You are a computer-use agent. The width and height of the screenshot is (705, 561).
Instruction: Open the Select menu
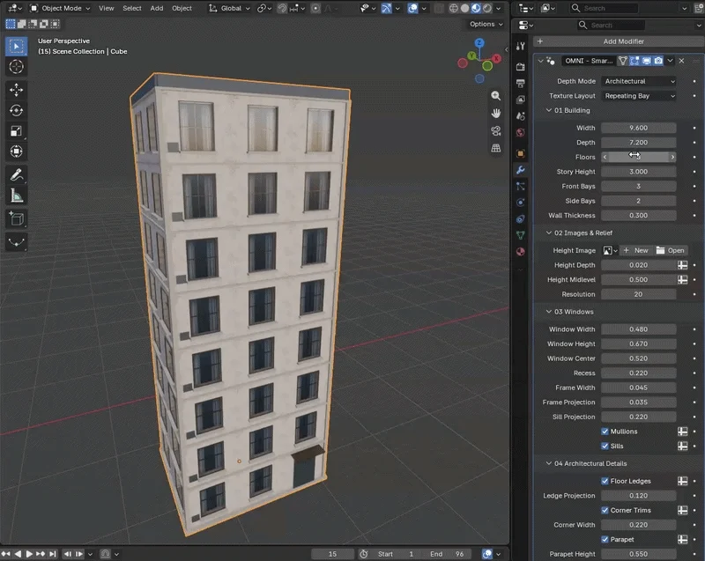click(x=131, y=8)
